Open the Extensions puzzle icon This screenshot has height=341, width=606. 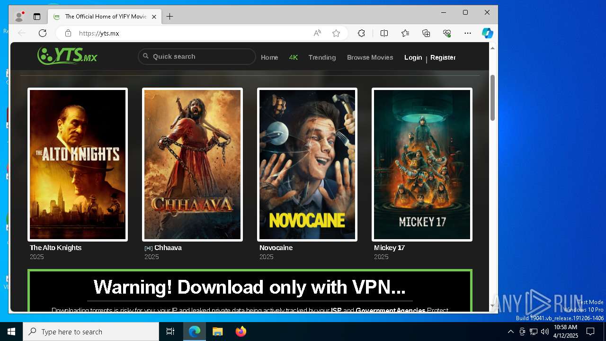click(x=361, y=33)
